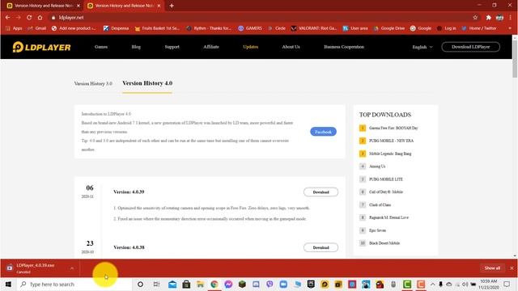Viewport: 518px width, 291px height.
Task: Open the volume control in tray
Action: pos(465,285)
